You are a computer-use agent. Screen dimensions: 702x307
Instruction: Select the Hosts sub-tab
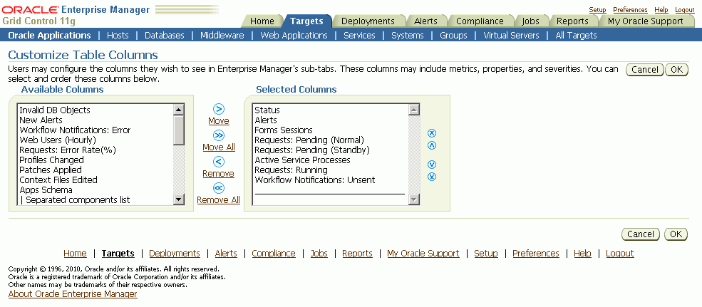coord(118,36)
